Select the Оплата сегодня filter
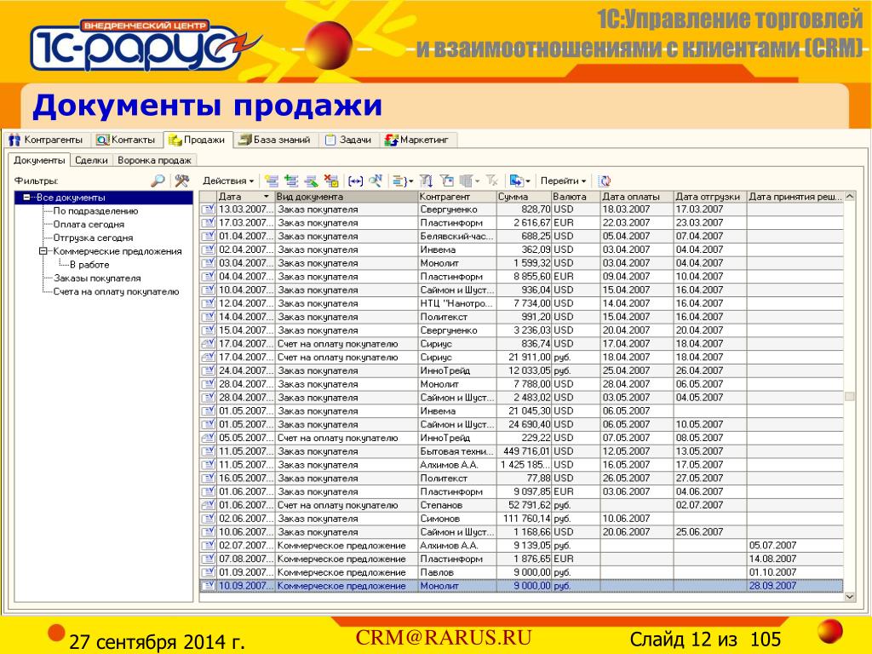 point(89,224)
